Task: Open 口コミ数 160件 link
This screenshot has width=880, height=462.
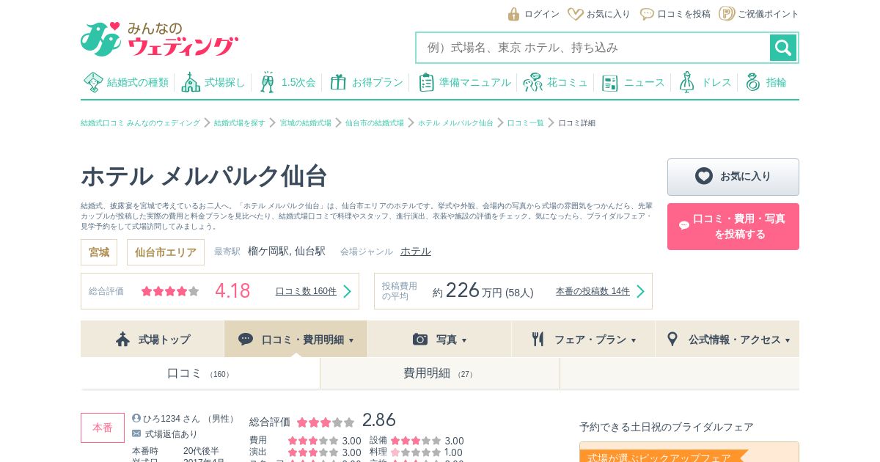Action: (x=306, y=291)
